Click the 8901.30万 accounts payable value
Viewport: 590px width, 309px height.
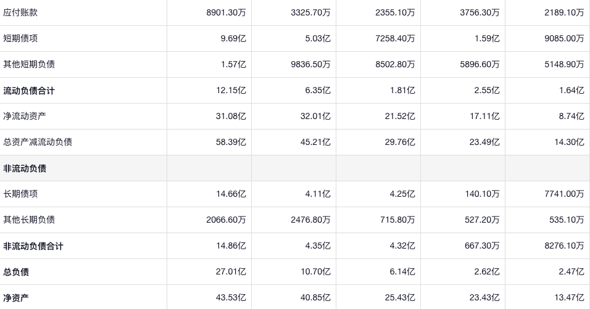[x=226, y=12]
